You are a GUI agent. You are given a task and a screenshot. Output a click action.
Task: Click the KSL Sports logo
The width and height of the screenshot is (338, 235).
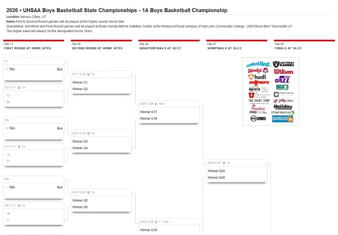pyautogui.click(x=258, y=119)
